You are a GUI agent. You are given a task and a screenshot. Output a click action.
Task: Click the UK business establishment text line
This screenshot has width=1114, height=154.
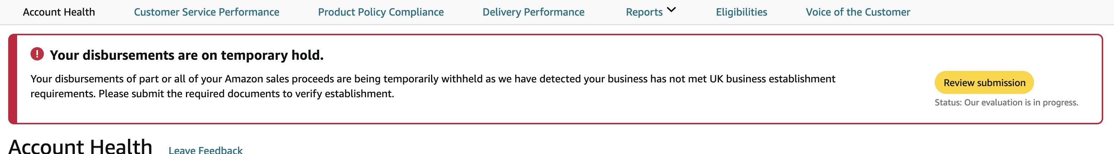click(433, 79)
